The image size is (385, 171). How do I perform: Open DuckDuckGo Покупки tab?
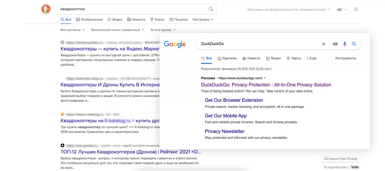click(x=179, y=19)
